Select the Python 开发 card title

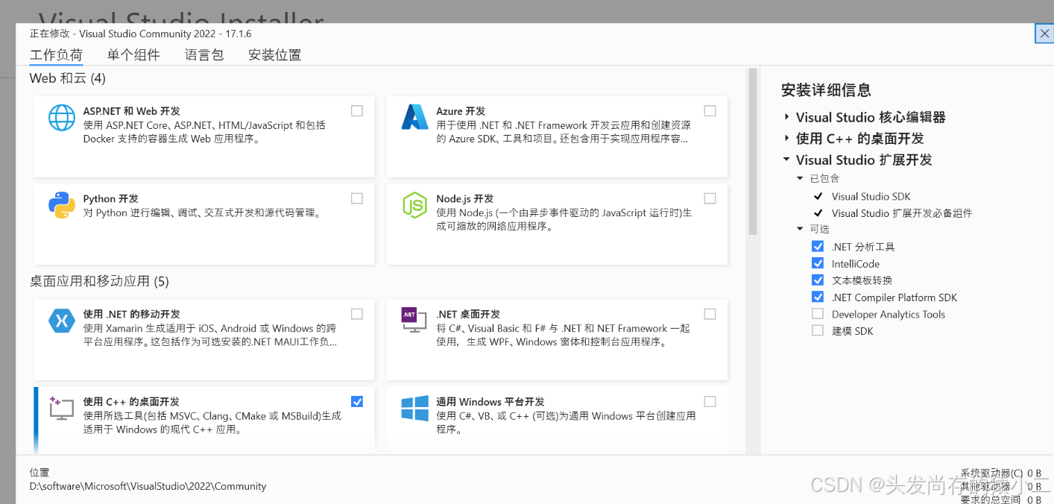(x=111, y=199)
